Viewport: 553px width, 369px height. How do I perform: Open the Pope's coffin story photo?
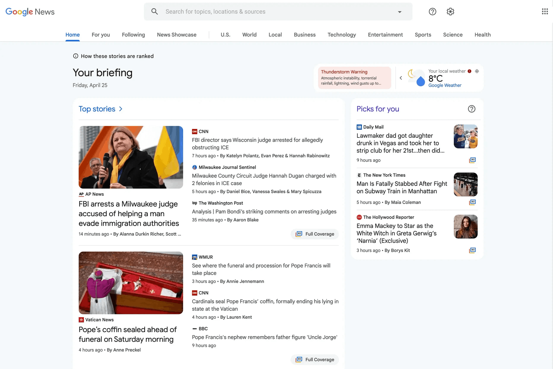click(131, 283)
